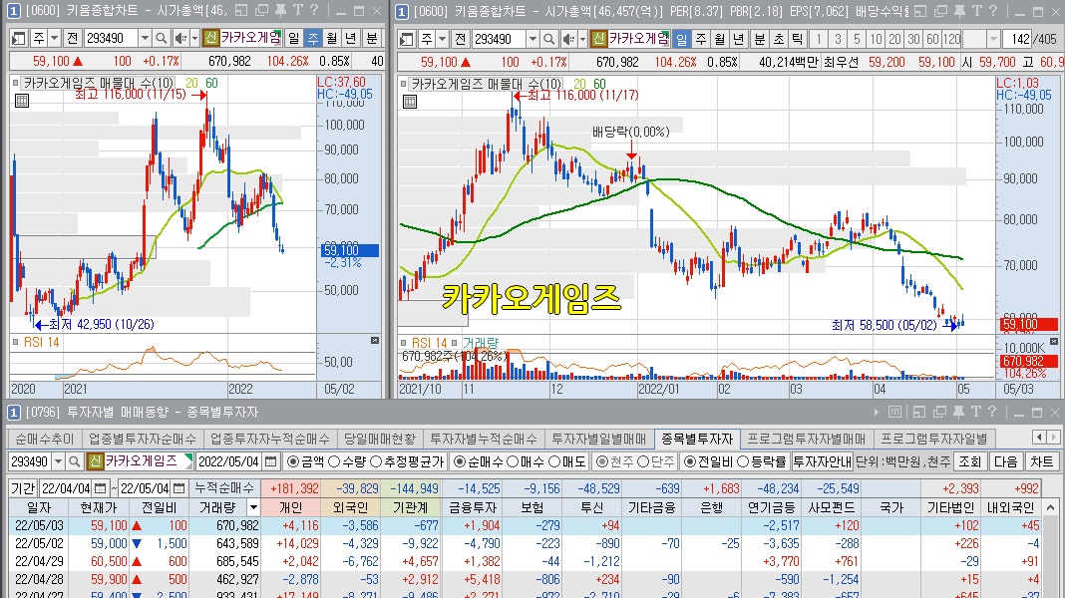The image size is (1065, 598).
Task: Open stock code 293490 dropdown in left chart
Action: click(x=144, y=38)
